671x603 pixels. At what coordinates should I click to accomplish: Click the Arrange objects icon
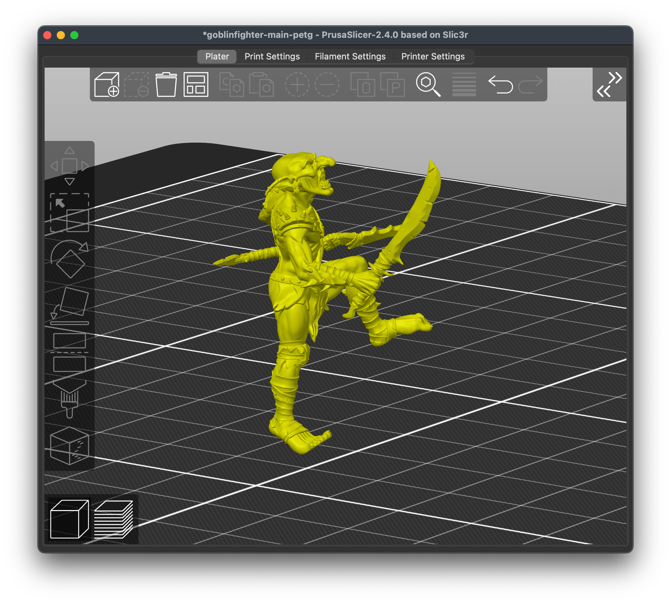point(196,85)
